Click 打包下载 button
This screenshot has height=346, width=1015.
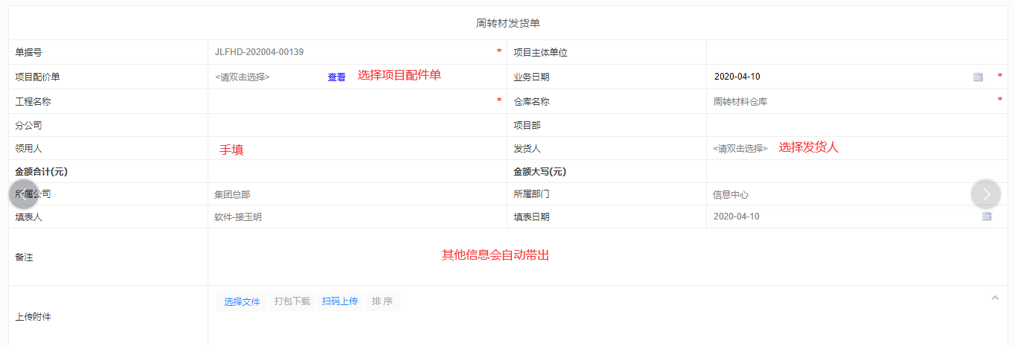pyautogui.click(x=292, y=301)
